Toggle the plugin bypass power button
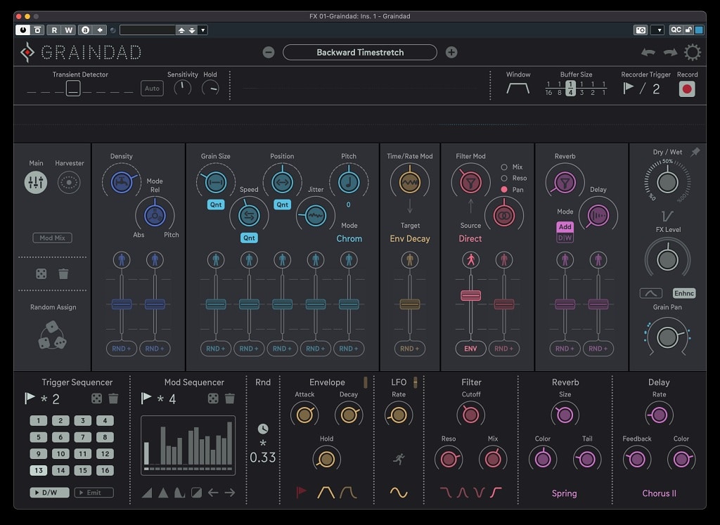The height and width of the screenshot is (525, 720). 22,30
